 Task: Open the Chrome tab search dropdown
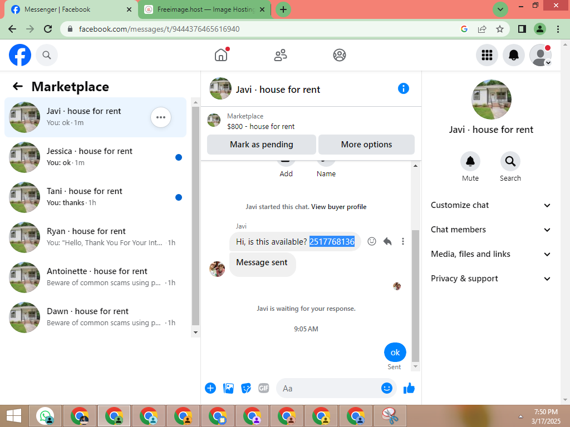(500, 9)
